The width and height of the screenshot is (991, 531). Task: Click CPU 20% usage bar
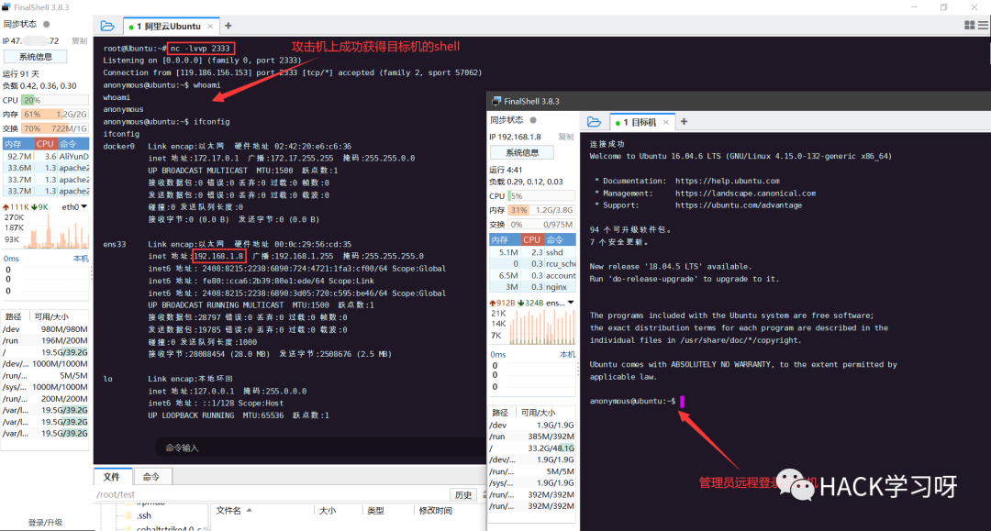[x=55, y=100]
